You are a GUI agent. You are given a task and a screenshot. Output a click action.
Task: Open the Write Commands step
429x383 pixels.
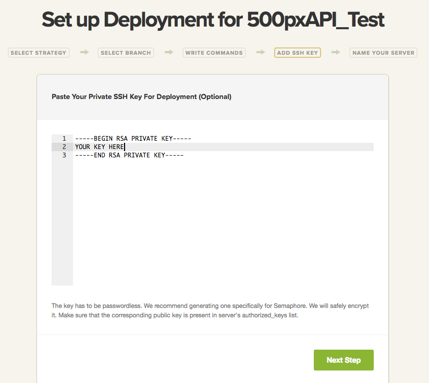pos(214,53)
